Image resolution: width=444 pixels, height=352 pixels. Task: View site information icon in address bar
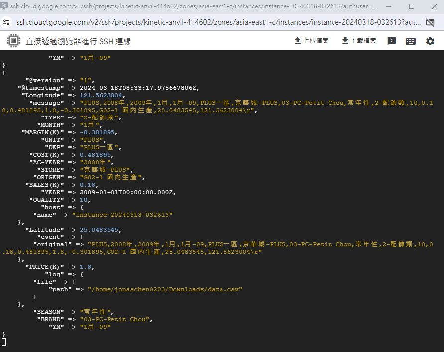pyautogui.click(x=6, y=23)
